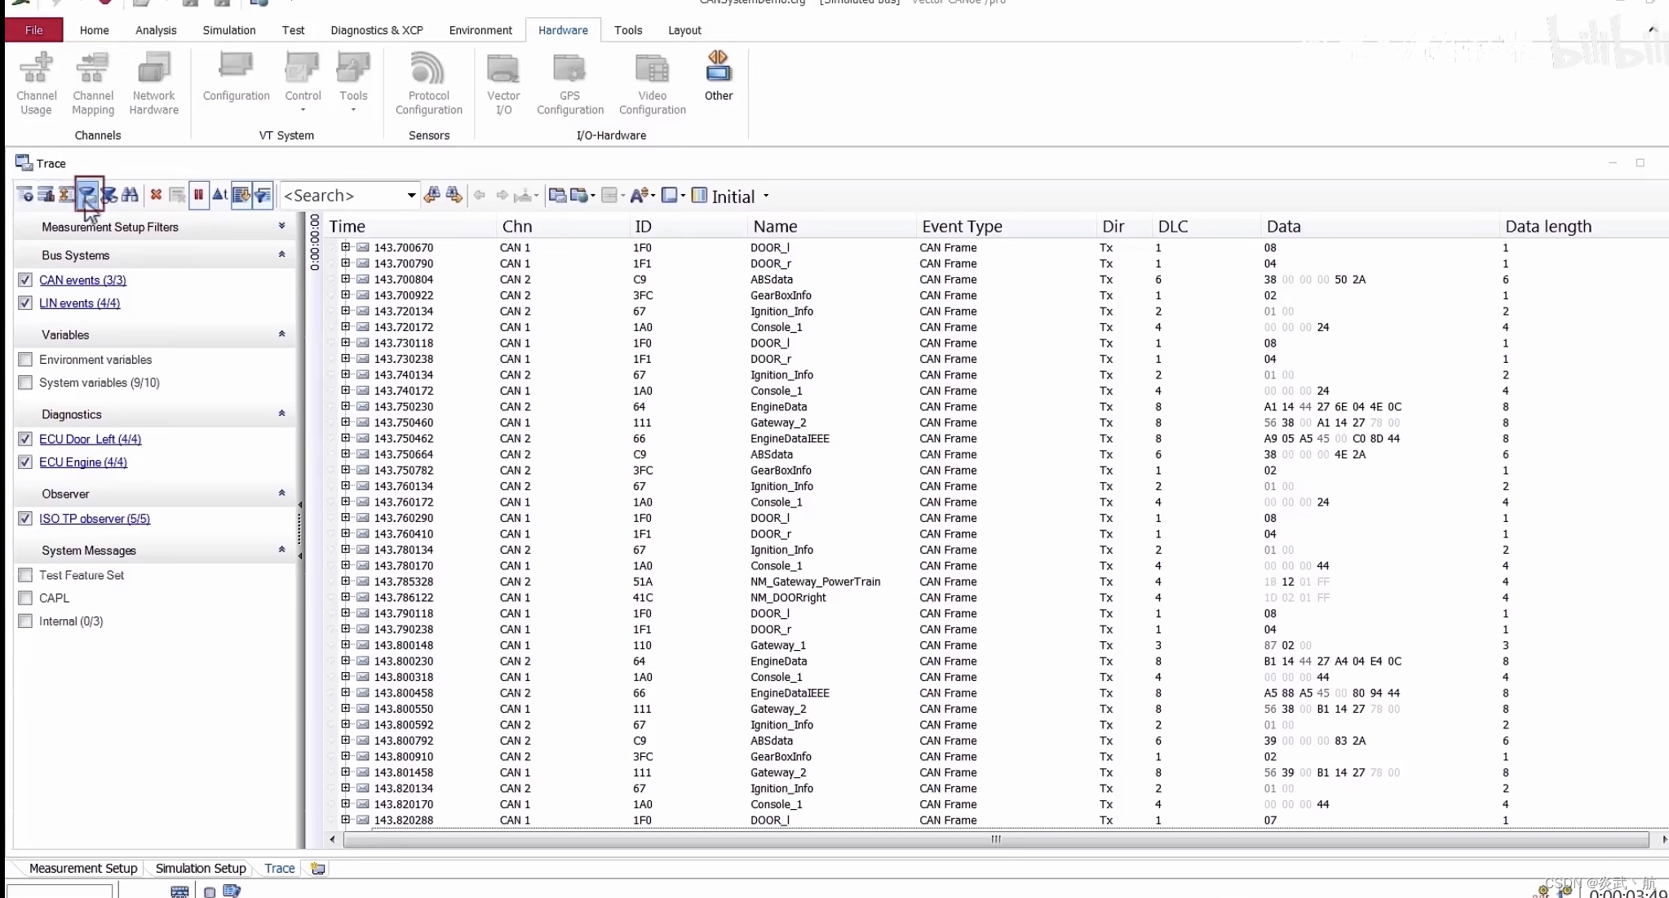Click the horizontal scrollbar of the trace list
The height and width of the screenshot is (898, 1669).
pyautogui.click(x=995, y=839)
